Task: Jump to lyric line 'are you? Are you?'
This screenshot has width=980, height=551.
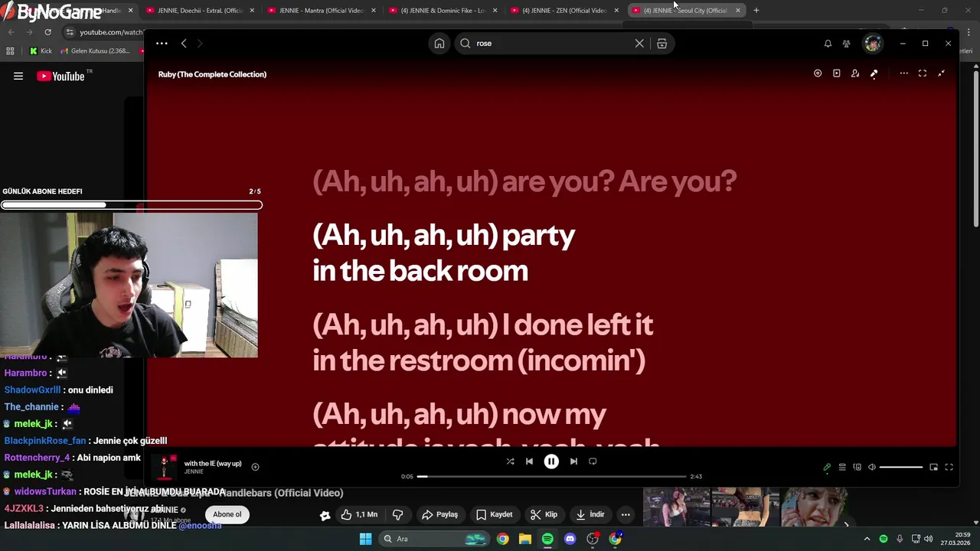Action: (524, 181)
